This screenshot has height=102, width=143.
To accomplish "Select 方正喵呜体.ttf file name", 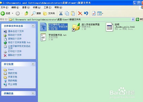I will (x=56, y=25).
